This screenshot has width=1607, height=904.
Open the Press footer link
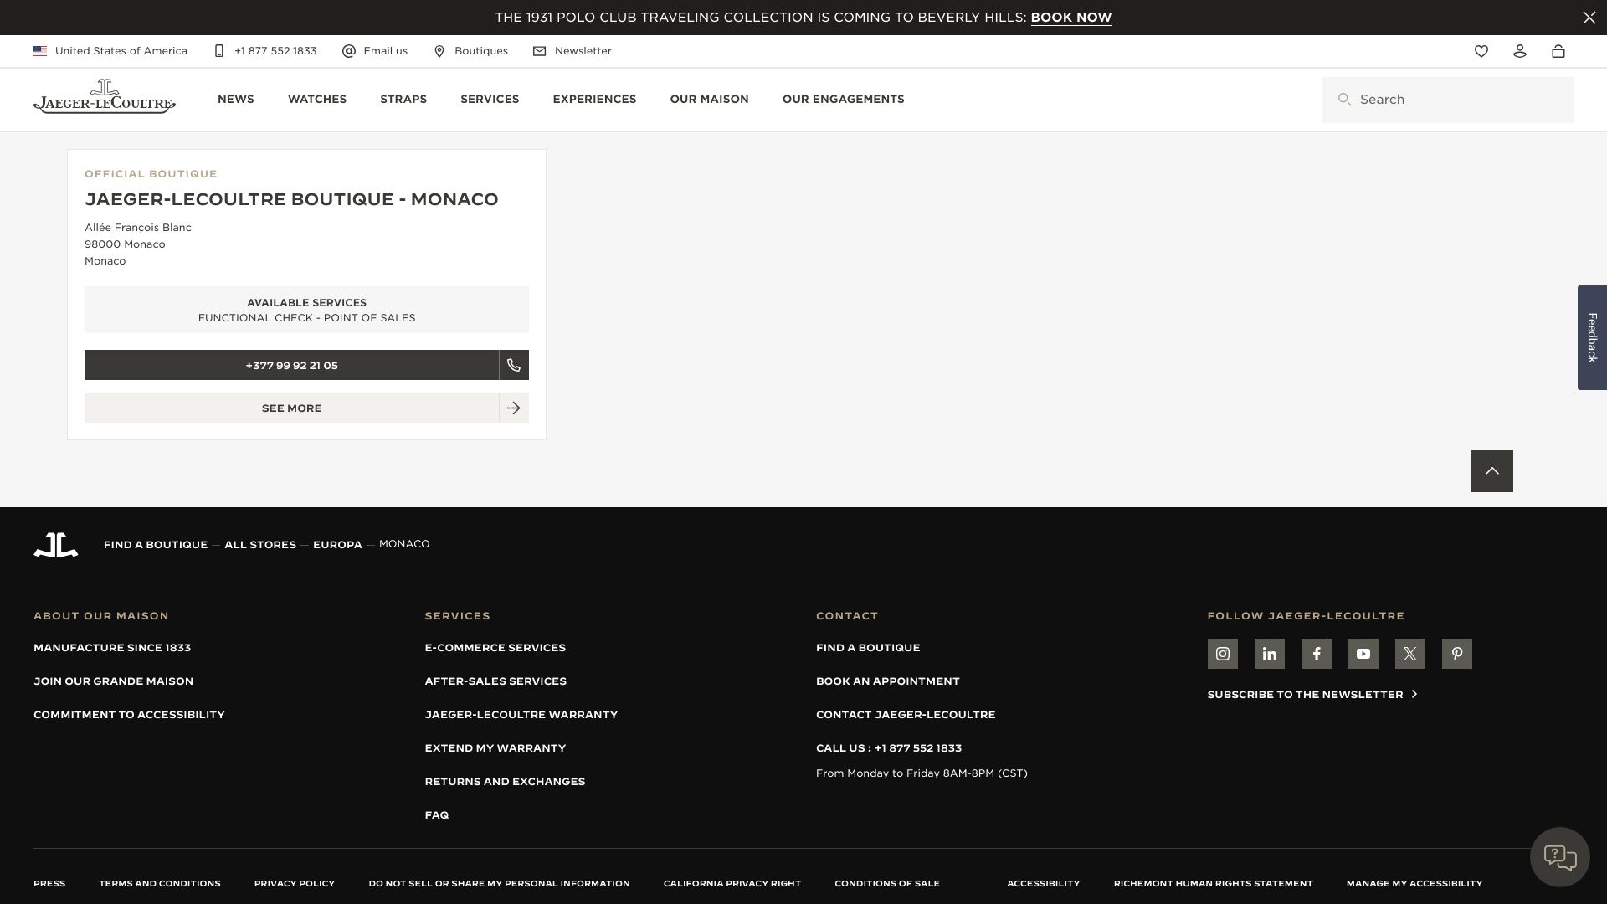(x=49, y=884)
